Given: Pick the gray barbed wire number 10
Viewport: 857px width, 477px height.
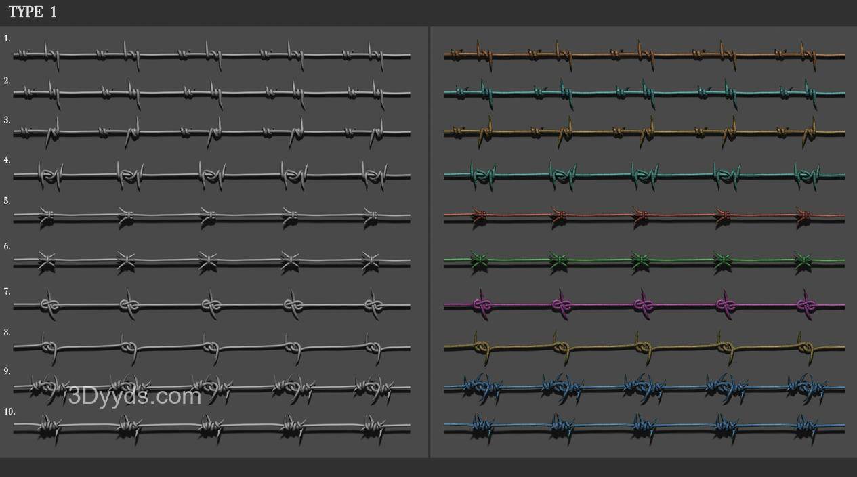Looking at the screenshot, I should point(211,426).
